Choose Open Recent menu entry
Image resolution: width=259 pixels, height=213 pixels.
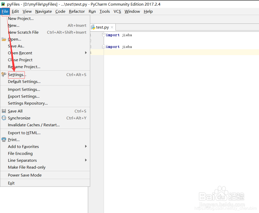coord(45,53)
